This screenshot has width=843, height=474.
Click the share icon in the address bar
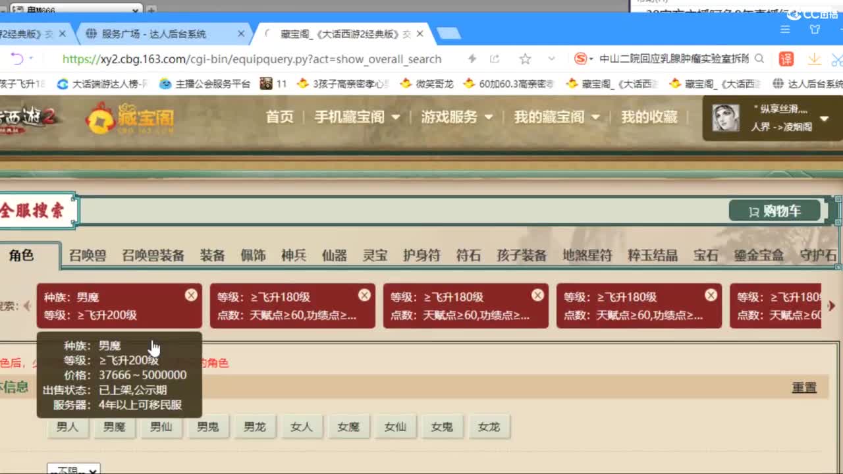[x=495, y=59]
